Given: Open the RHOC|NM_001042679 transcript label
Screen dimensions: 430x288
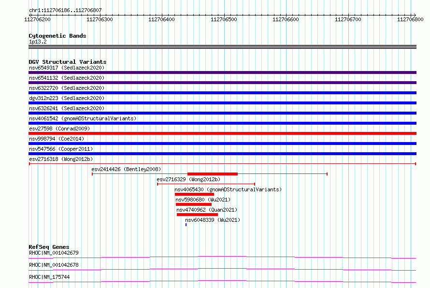Looking at the screenshot, I should point(54,253).
